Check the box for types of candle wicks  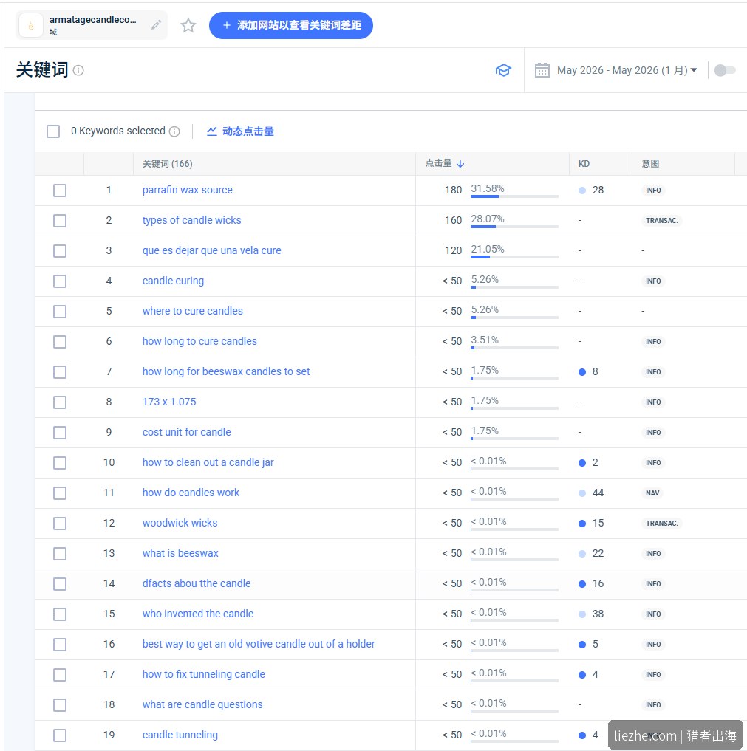(x=60, y=221)
